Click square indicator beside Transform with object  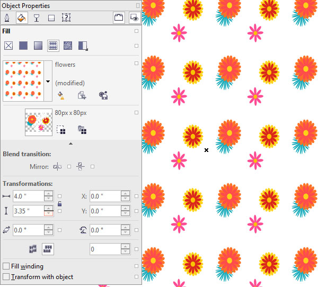pyautogui.click(x=137, y=276)
